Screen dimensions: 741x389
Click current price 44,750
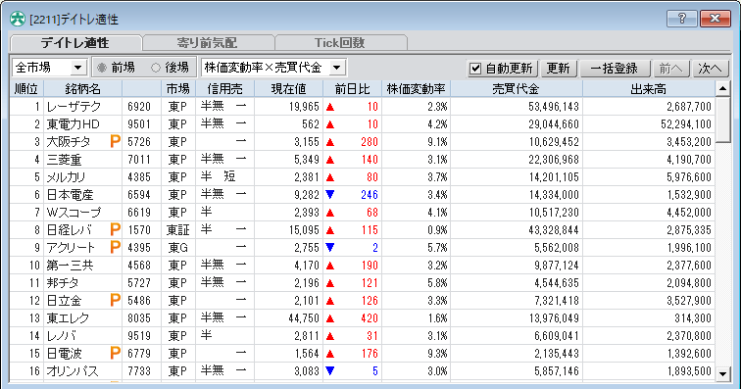click(304, 318)
